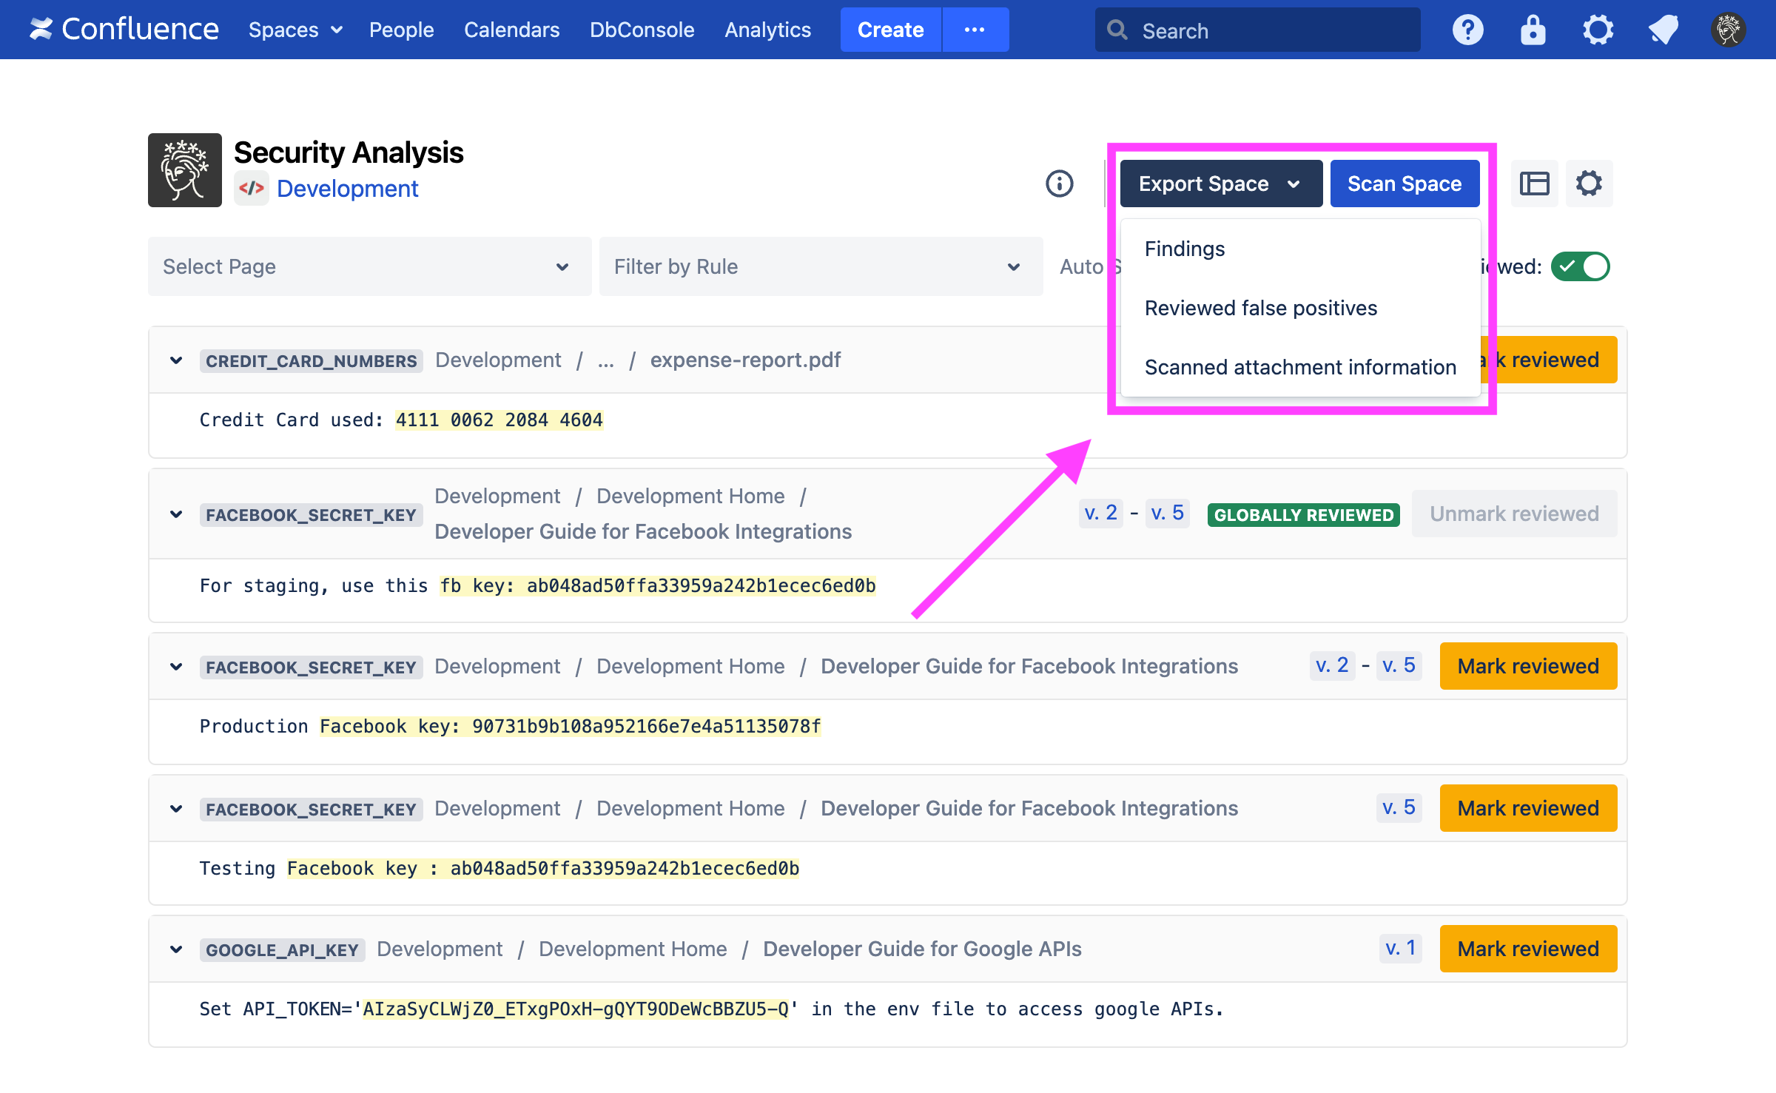
Task: Open the notifications megaphone icon
Action: 1663,30
